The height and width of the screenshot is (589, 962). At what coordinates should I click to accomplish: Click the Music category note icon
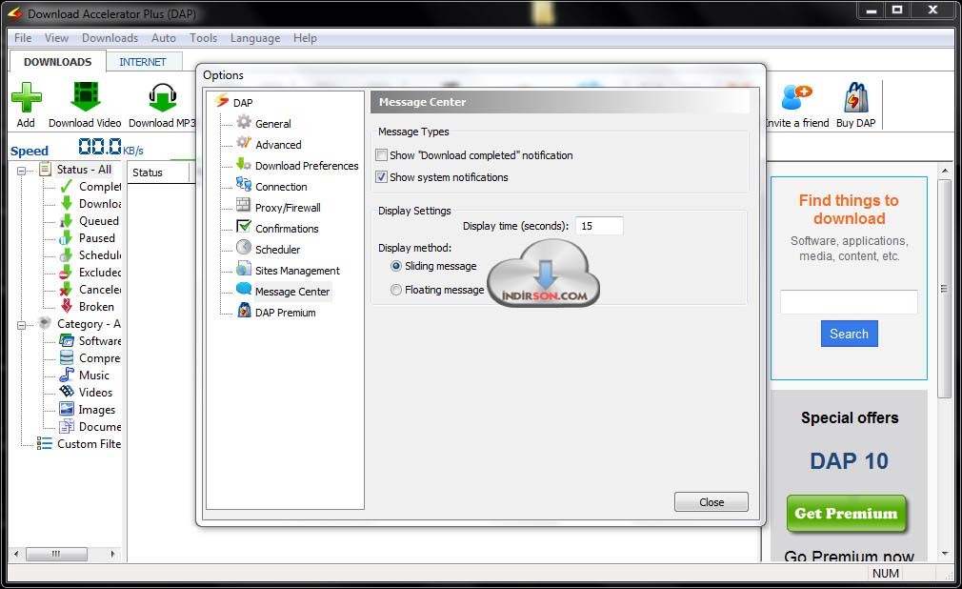click(67, 375)
